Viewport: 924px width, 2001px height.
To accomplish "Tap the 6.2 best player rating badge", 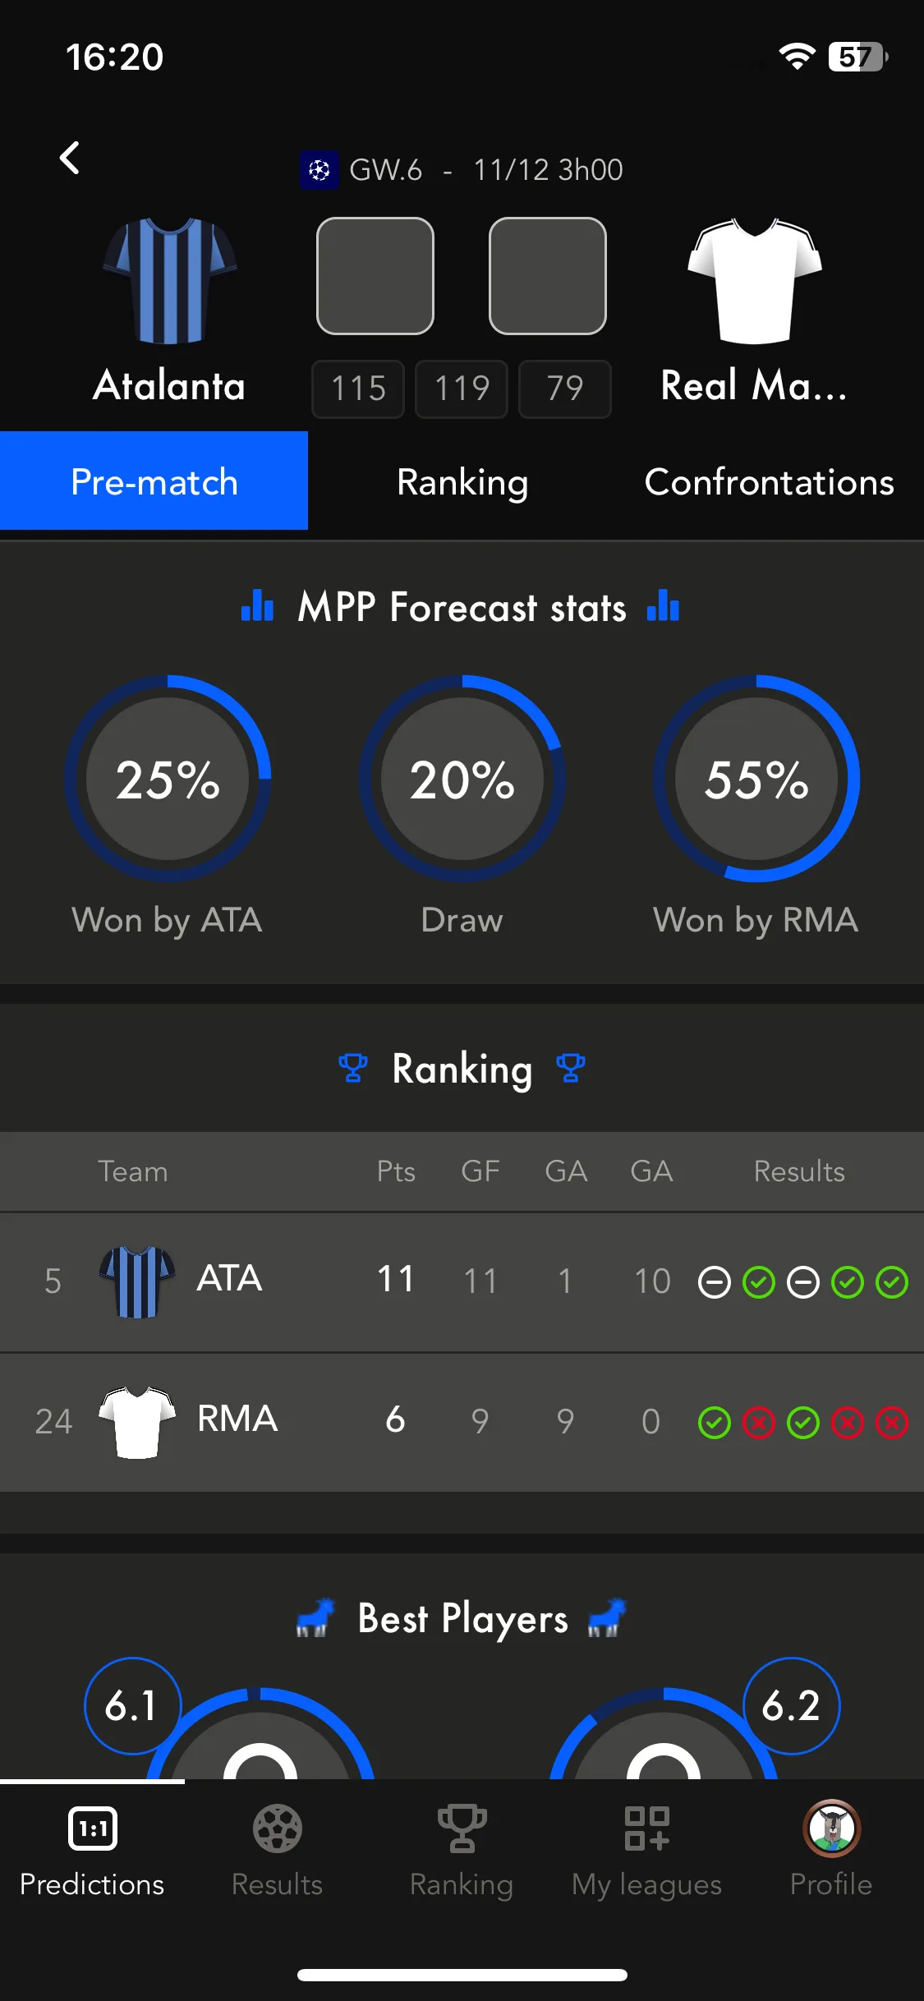I will tap(792, 1705).
